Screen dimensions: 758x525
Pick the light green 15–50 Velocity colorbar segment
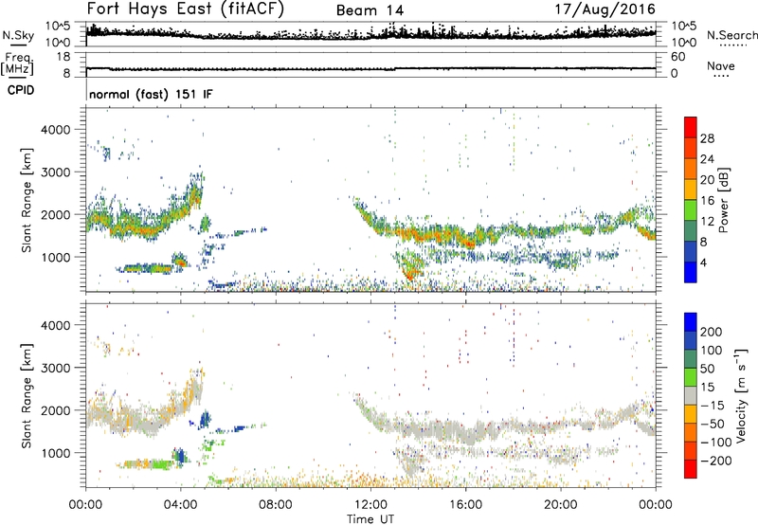click(x=691, y=376)
